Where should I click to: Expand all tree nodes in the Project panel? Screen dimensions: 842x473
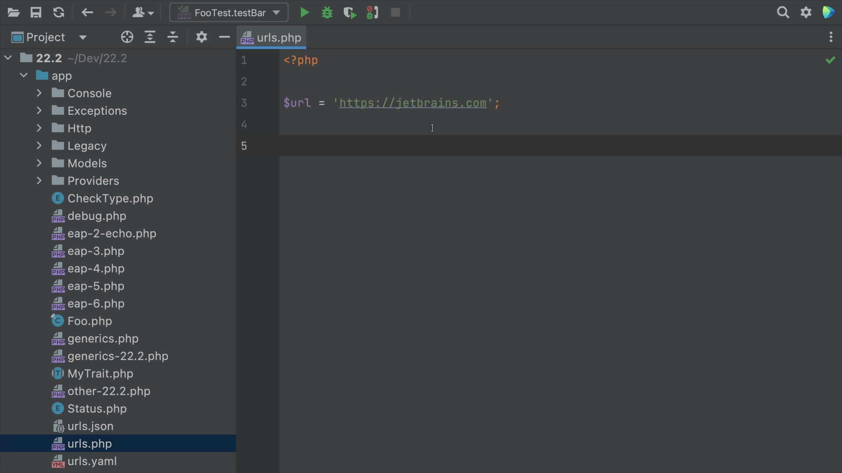150,37
